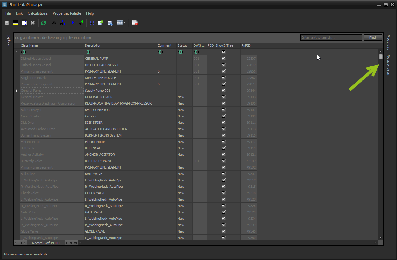The height and width of the screenshot is (260, 397).
Task: Open the Link menu
Action: (19, 13)
